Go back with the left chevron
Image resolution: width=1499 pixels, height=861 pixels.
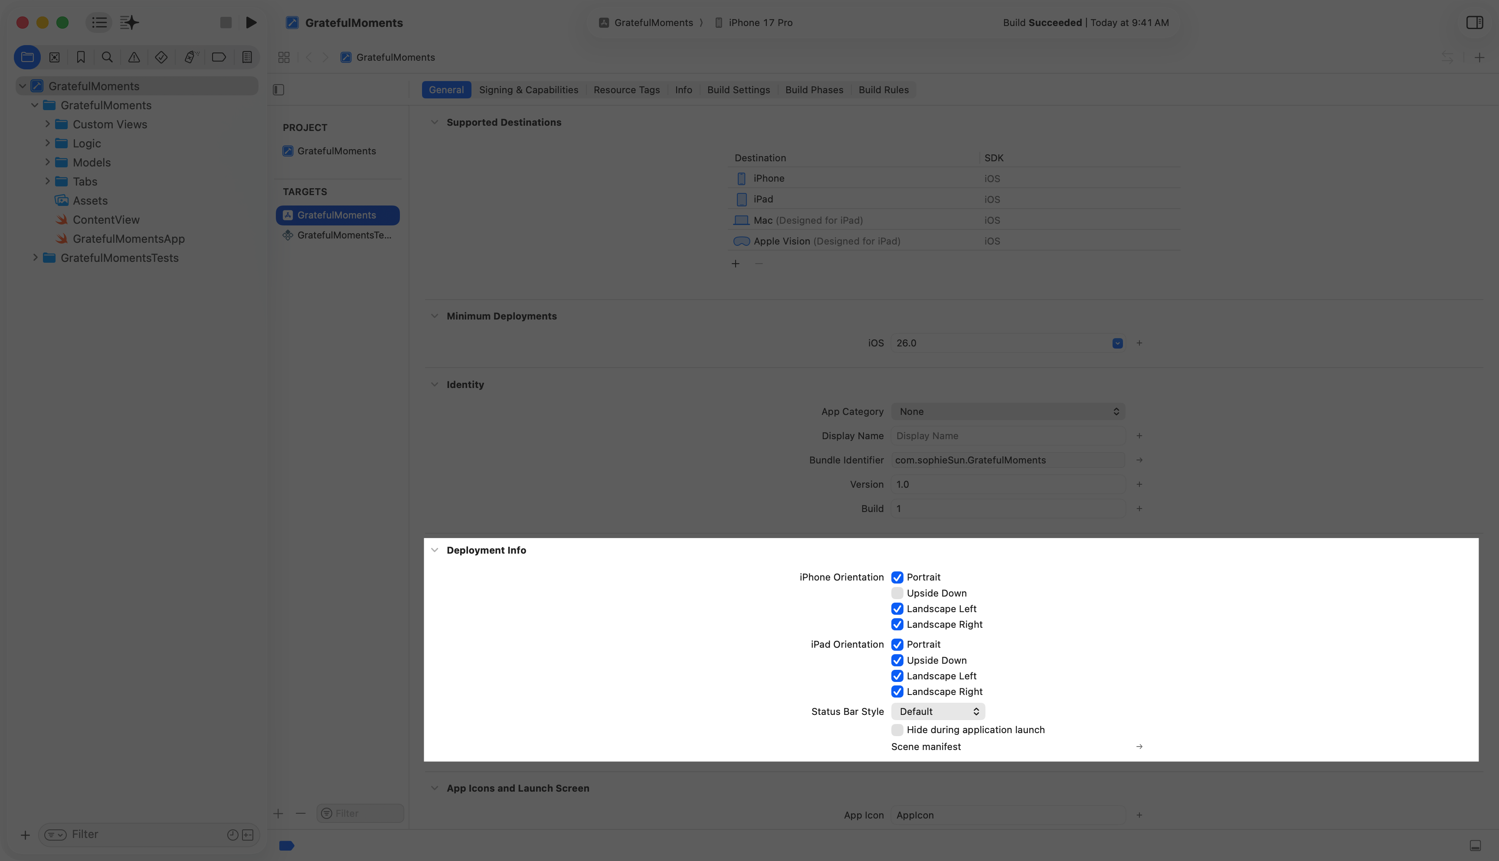pos(309,57)
